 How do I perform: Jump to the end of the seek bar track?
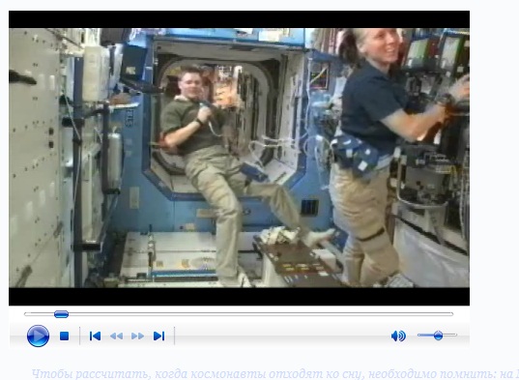coord(451,314)
